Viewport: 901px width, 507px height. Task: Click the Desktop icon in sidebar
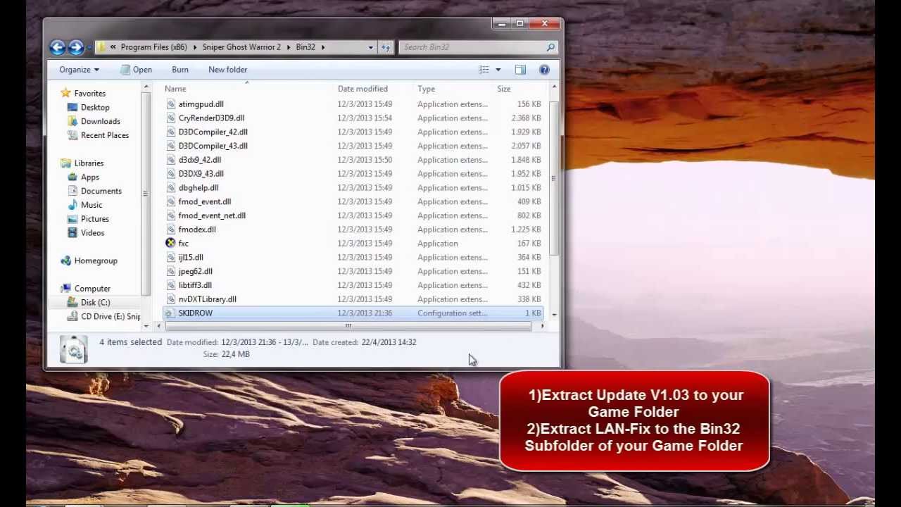73,107
